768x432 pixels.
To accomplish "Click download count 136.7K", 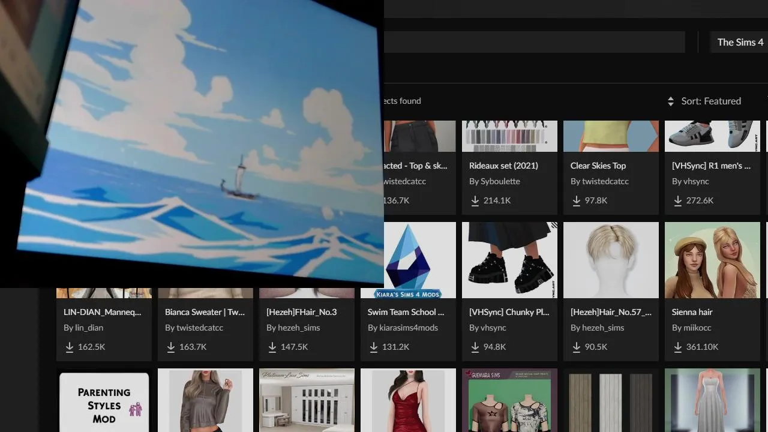I will [397, 200].
